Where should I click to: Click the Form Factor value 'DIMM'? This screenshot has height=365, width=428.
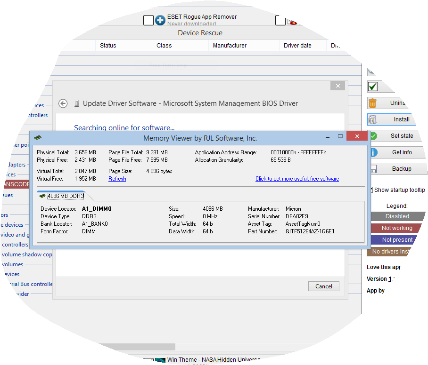click(89, 231)
